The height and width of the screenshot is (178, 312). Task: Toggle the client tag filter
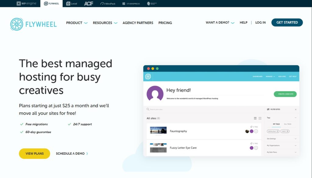coord(285,131)
